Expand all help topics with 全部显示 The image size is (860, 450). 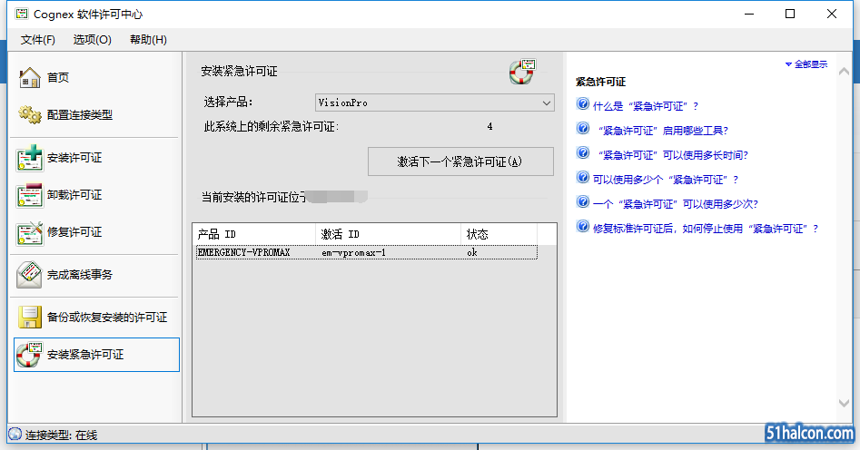806,64
